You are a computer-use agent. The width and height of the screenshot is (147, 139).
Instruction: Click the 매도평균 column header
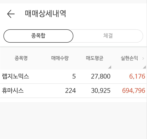point(95,58)
